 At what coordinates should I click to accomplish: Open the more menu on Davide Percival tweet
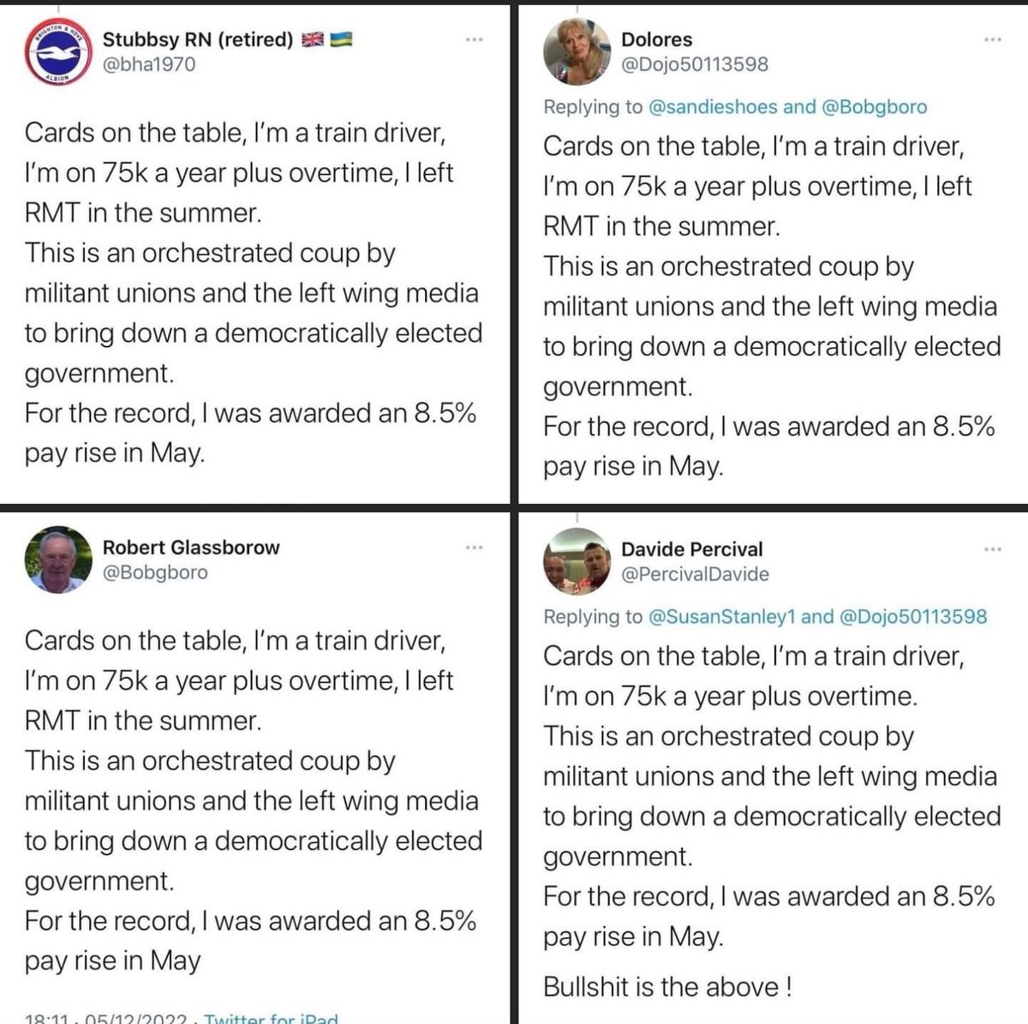coord(992,549)
